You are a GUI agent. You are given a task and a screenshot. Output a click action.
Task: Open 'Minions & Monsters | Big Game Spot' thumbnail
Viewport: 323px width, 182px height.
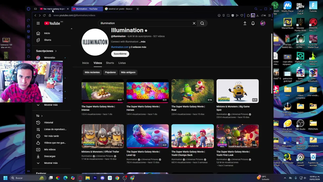click(237, 91)
